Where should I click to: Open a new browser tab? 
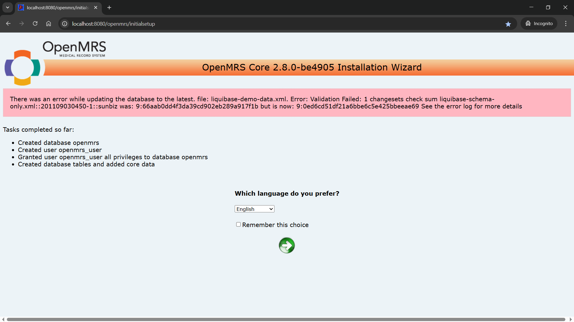[109, 7]
